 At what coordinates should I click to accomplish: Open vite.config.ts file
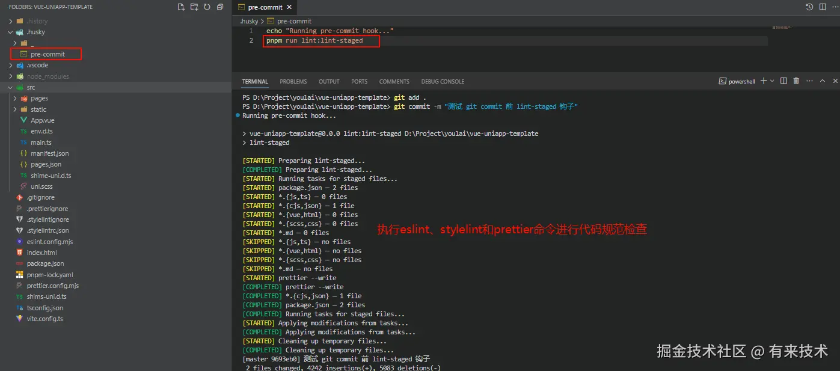pyautogui.click(x=44, y=319)
